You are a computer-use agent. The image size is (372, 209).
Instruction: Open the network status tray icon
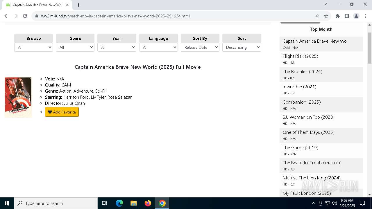pyautogui.click(x=328, y=203)
